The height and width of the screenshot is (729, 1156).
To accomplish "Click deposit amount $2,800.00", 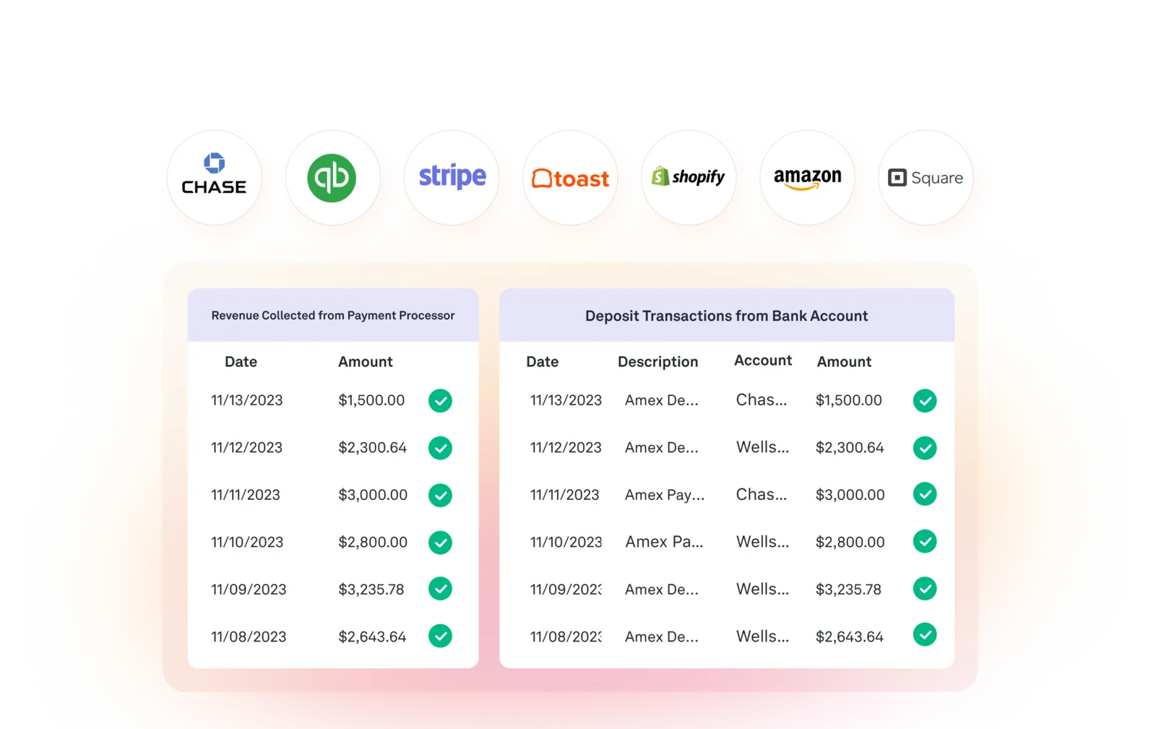I will (x=850, y=542).
